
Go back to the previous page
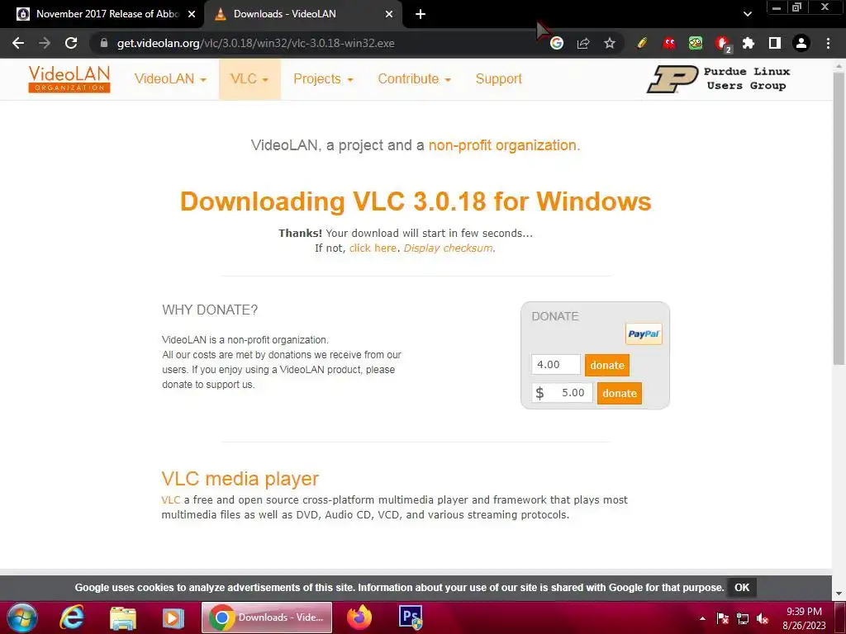click(x=18, y=43)
